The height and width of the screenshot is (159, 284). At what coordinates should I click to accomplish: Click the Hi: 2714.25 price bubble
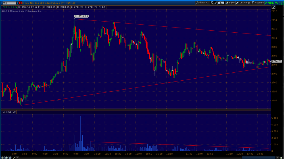[81, 16]
